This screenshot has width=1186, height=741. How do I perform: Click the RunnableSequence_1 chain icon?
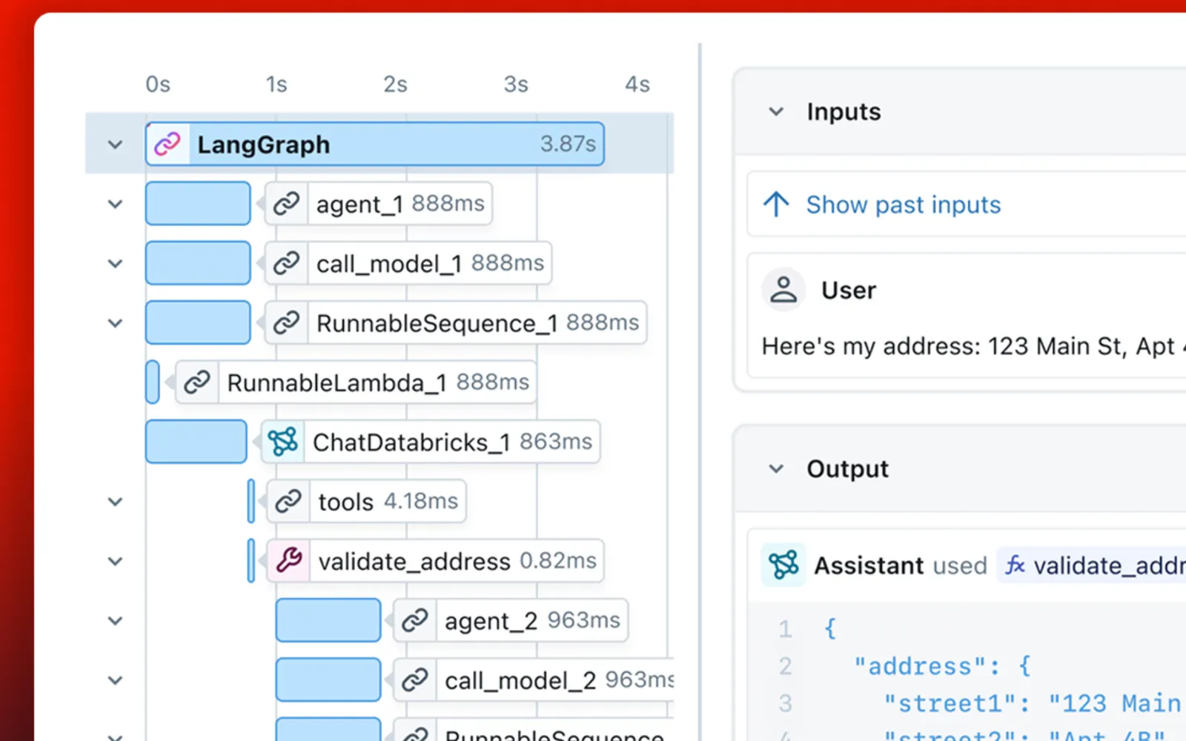[x=286, y=322]
